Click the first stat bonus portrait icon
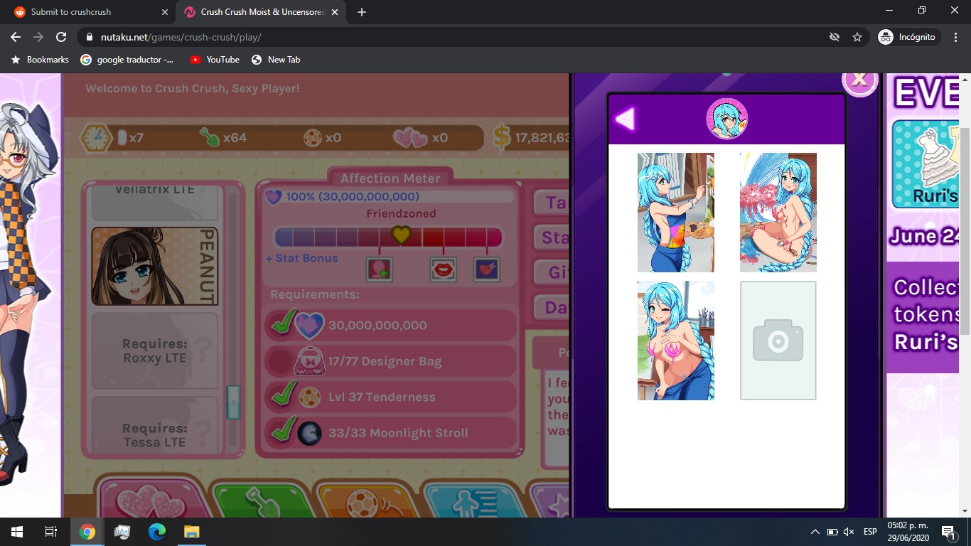Viewport: 971px width, 546px height. click(380, 269)
